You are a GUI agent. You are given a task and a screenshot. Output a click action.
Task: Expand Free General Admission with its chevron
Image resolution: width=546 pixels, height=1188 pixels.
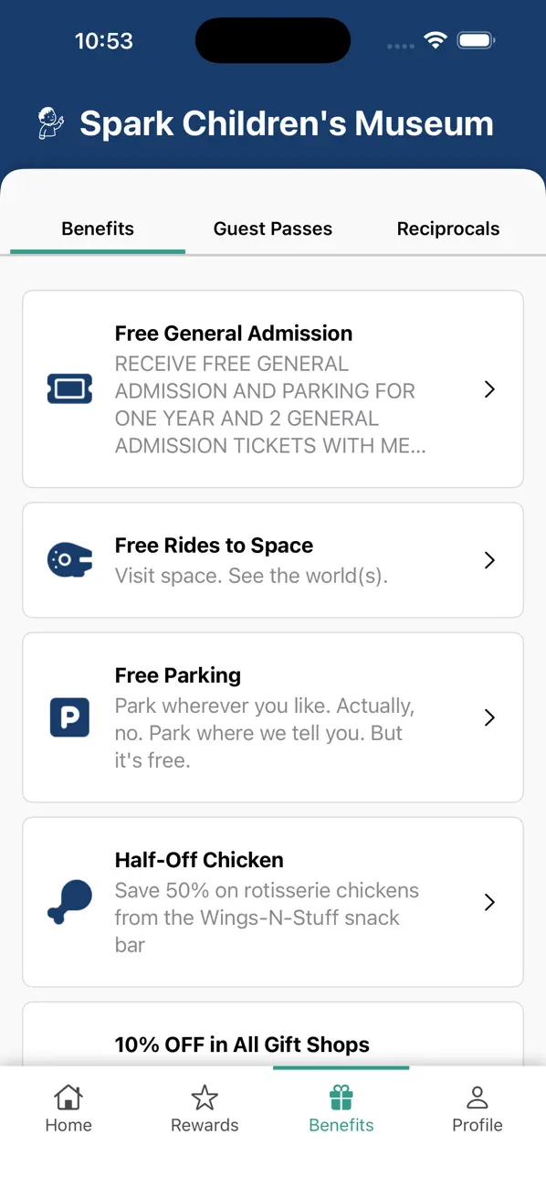click(489, 389)
